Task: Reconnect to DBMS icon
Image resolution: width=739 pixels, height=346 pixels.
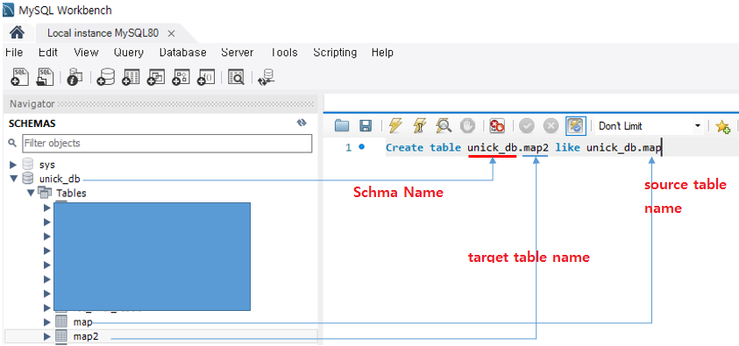Action: 266,77
